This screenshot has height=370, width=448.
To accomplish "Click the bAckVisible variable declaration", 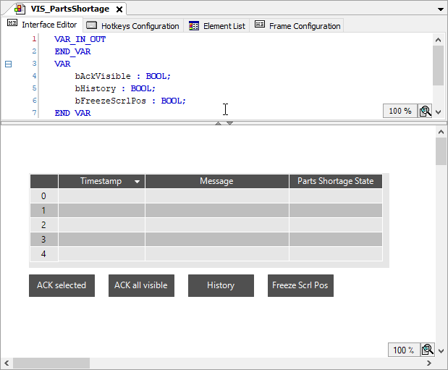I will coord(122,76).
